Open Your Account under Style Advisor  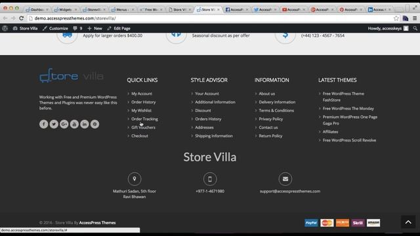tap(207, 93)
